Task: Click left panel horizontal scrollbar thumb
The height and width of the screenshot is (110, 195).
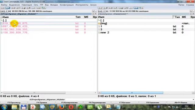Action: coord(34,93)
